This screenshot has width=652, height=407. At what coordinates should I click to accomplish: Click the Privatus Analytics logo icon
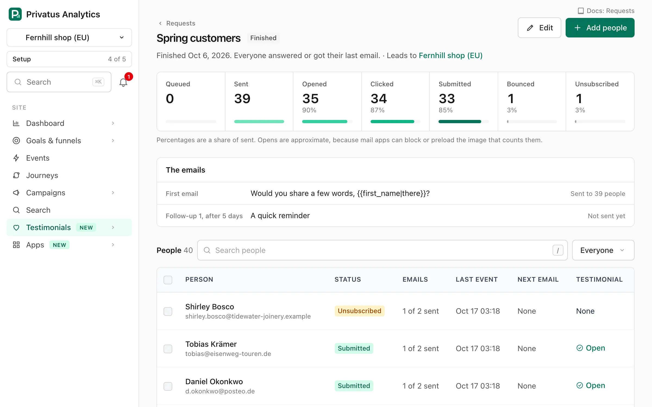(x=15, y=14)
